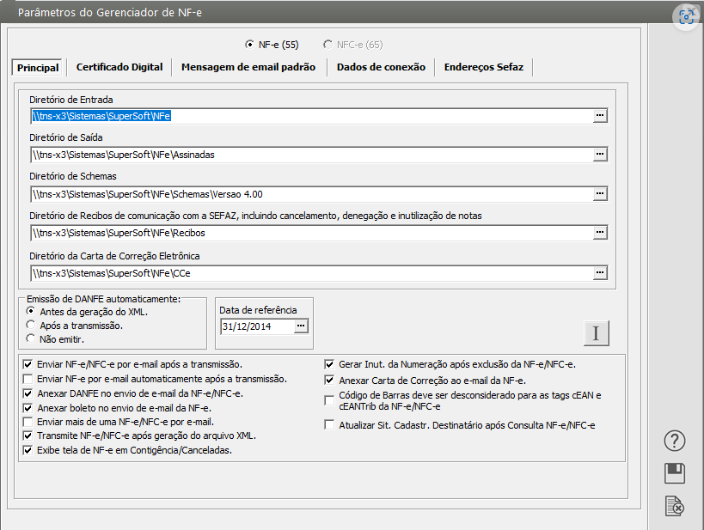The image size is (704, 530).
Task: Click the Diretório de Saída path field
Action: pos(309,155)
